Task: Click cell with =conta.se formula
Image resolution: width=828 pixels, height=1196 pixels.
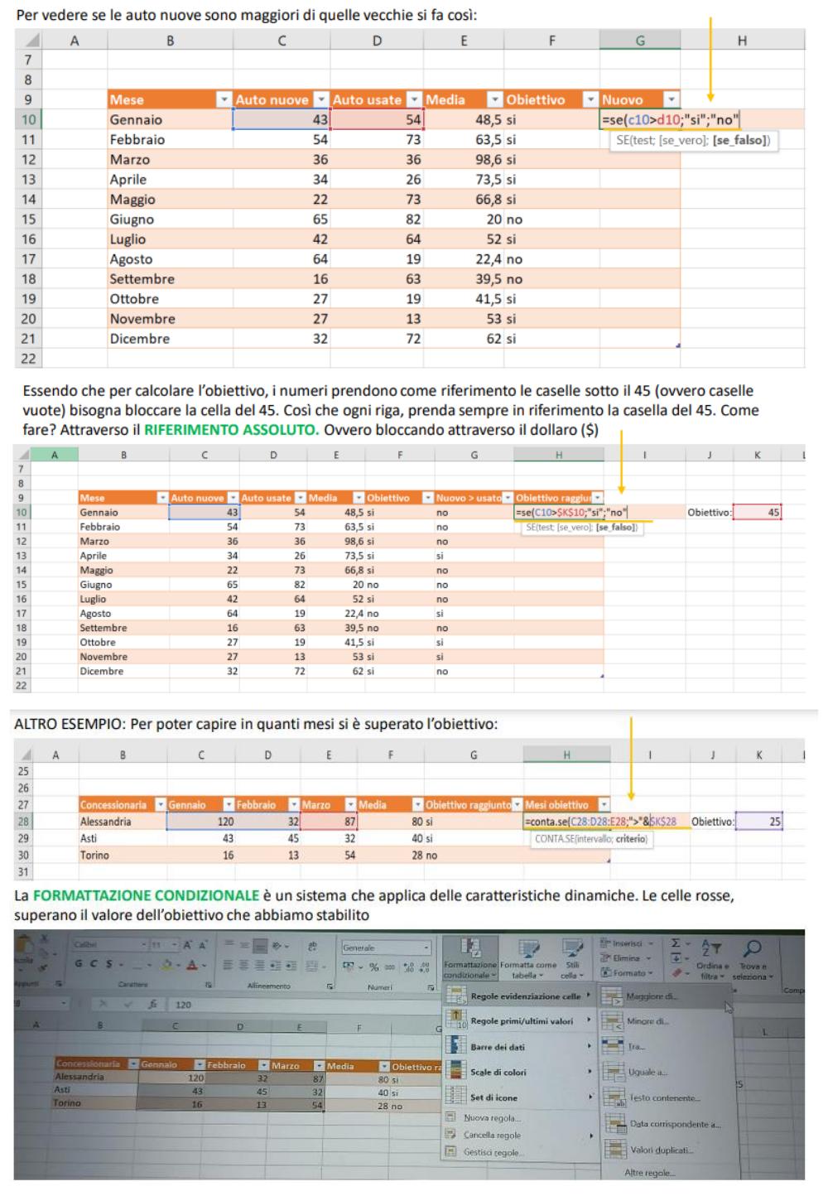Action: click(566, 822)
